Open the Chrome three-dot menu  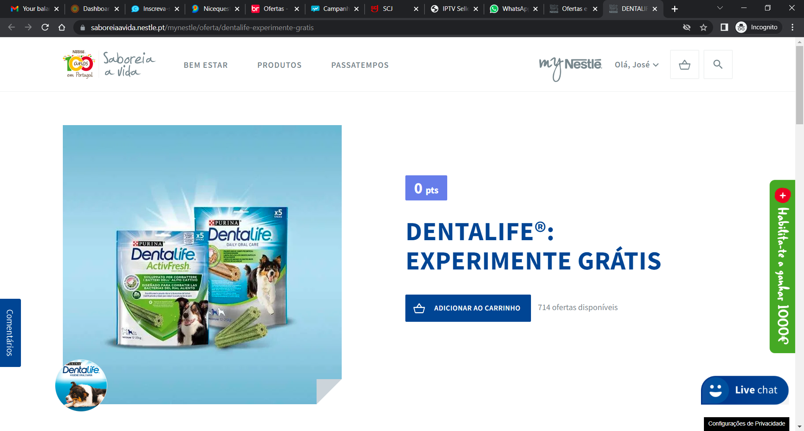792,28
